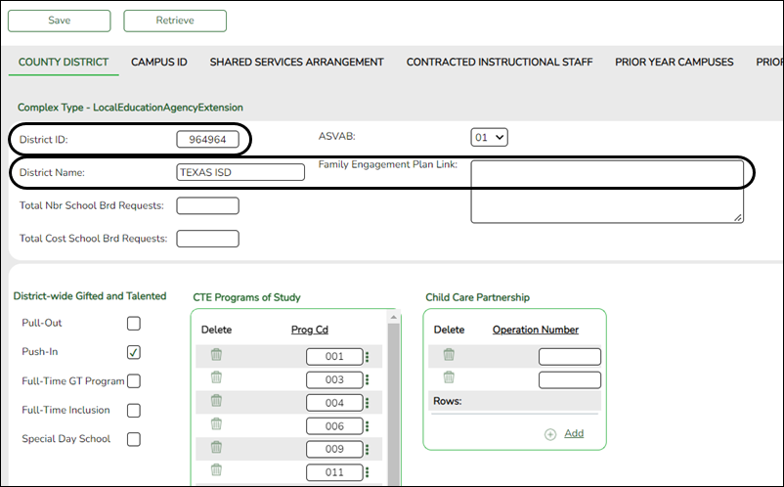Click first Operation Number input field
784x487 pixels.
(570, 357)
